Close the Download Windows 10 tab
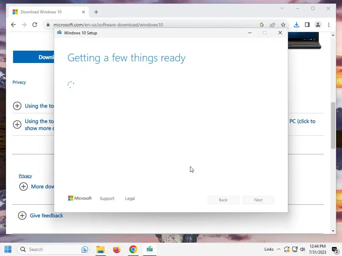The height and width of the screenshot is (256, 342). [83, 12]
